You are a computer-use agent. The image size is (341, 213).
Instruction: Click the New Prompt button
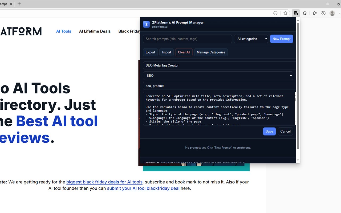click(x=282, y=39)
